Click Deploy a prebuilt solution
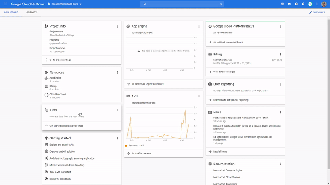The image size is (330, 185). tap(62, 151)
